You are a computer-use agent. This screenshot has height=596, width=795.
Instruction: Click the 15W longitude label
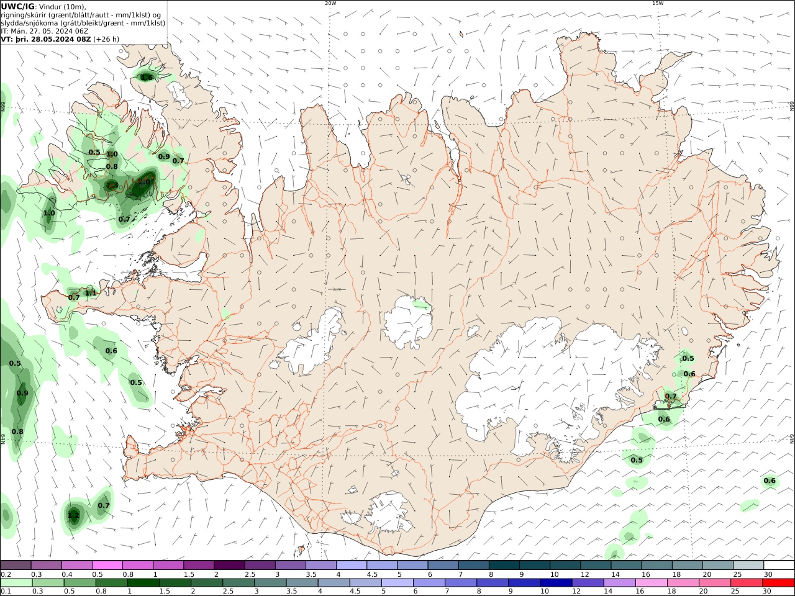(x=658, y=3)
